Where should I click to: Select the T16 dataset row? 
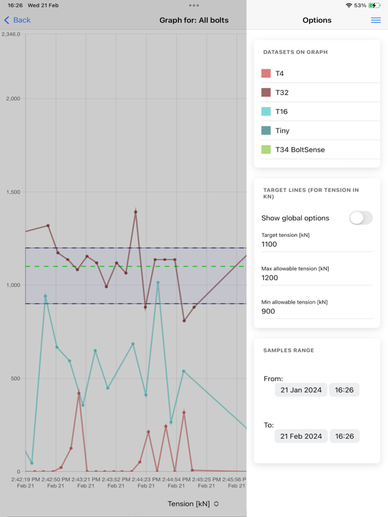pyautogui.click(x=321, y=112)
